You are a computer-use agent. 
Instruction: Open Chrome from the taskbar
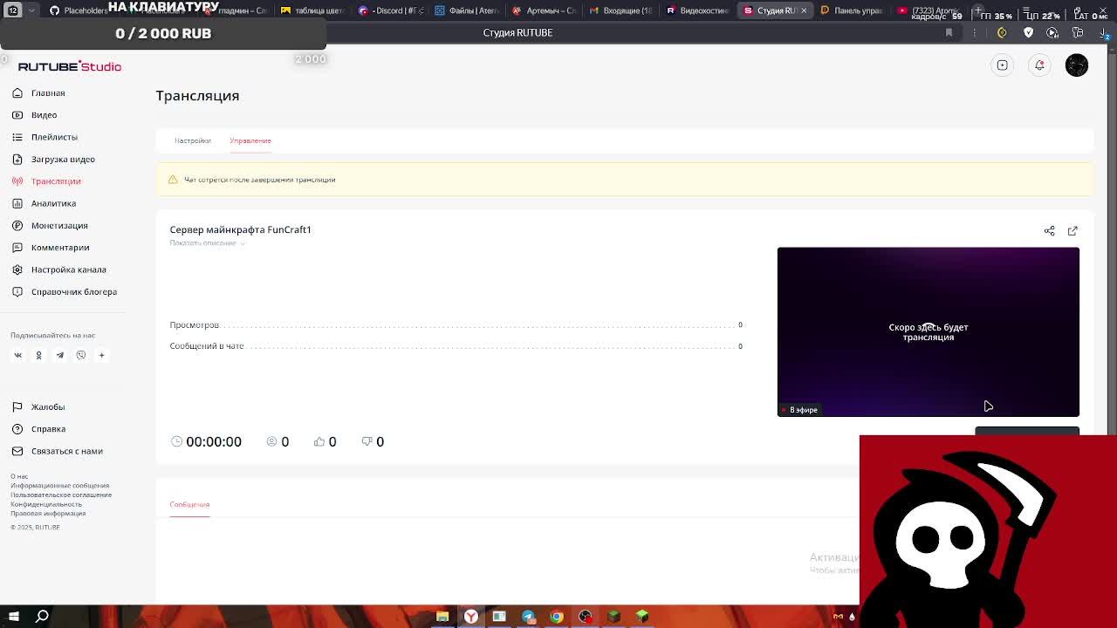coord(557,617)
